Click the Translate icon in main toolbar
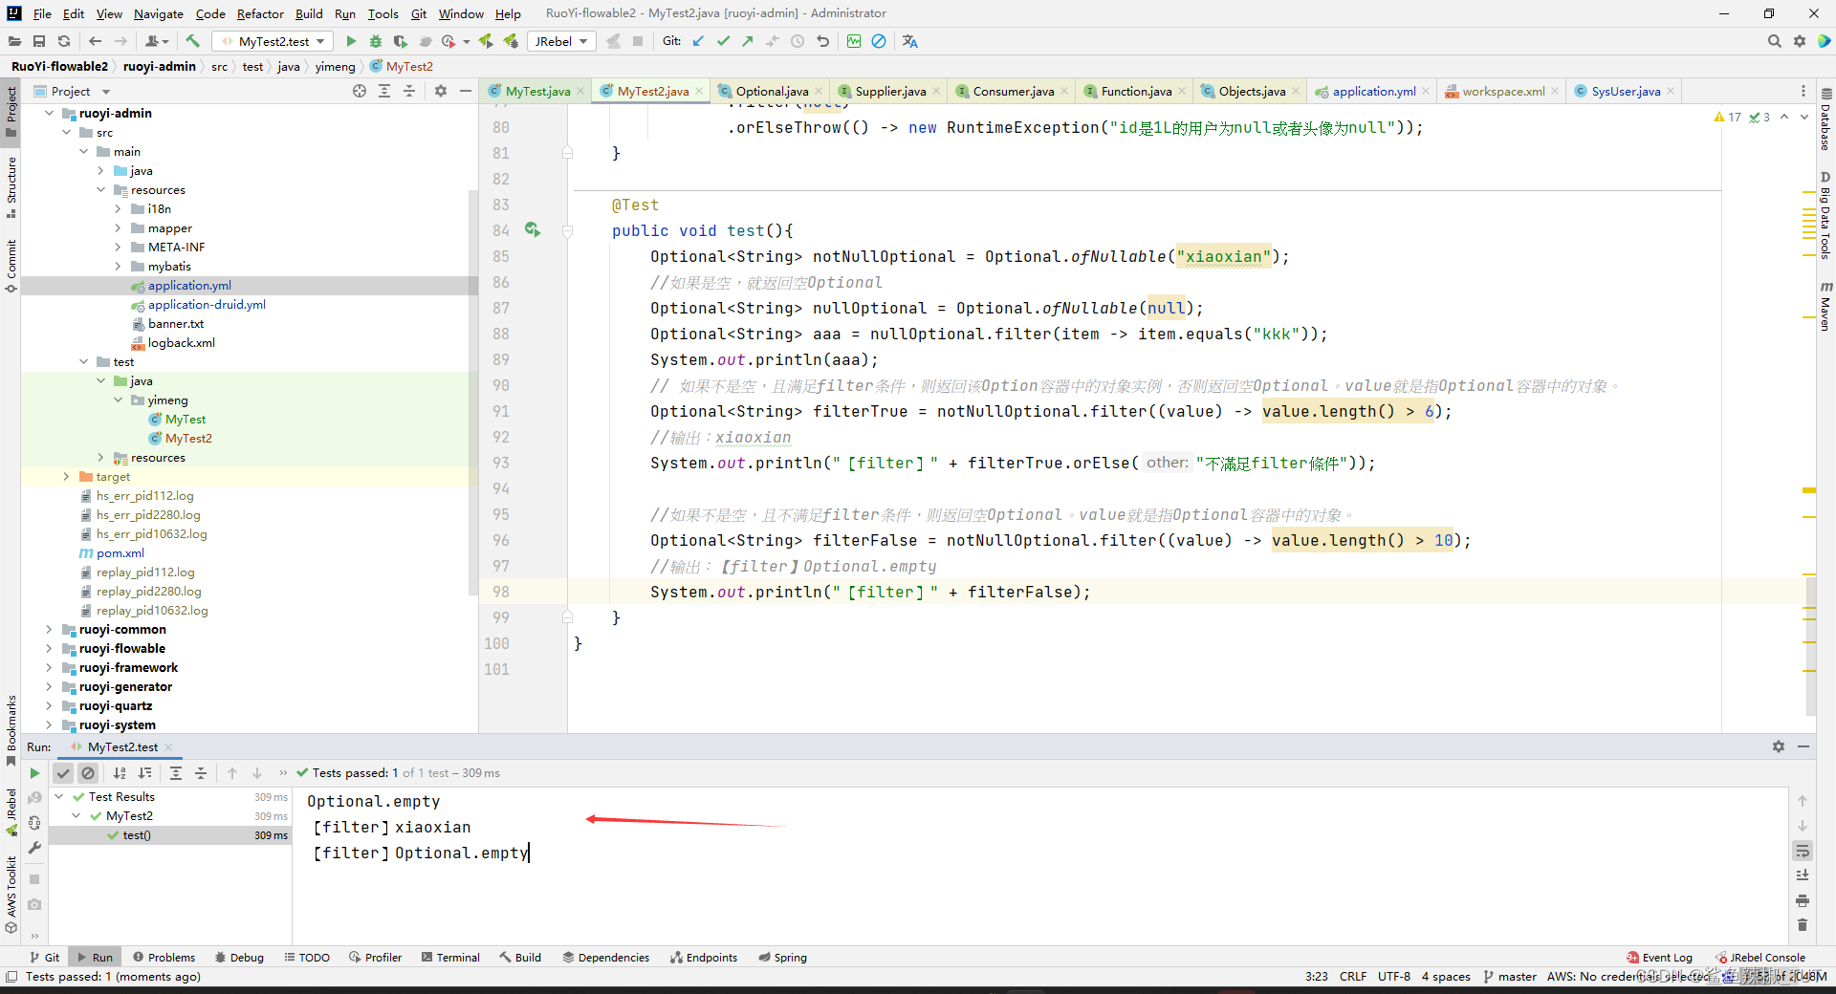Image resolution: width=1836 pixels, height=994 pixels. point(909,41)
